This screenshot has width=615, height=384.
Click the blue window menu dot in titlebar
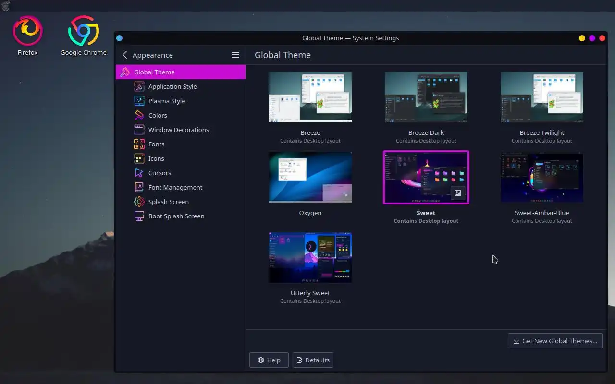(x=120, y=38)
